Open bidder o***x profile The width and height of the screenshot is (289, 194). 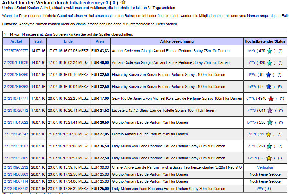(x=253, y=87)
